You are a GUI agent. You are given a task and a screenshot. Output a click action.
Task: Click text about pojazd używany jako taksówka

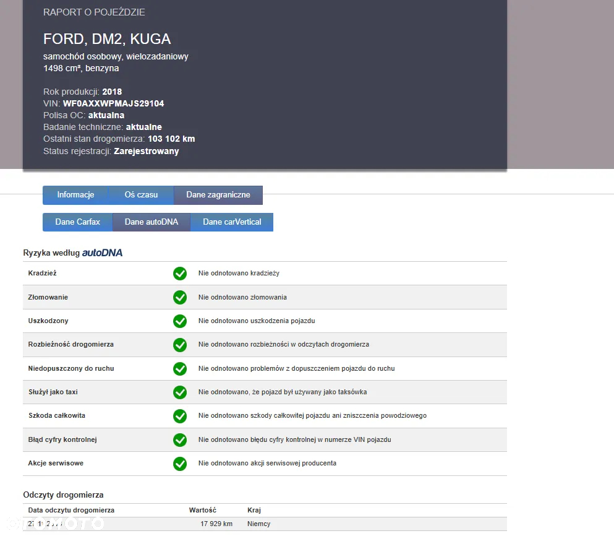click(x=283, y=392)
